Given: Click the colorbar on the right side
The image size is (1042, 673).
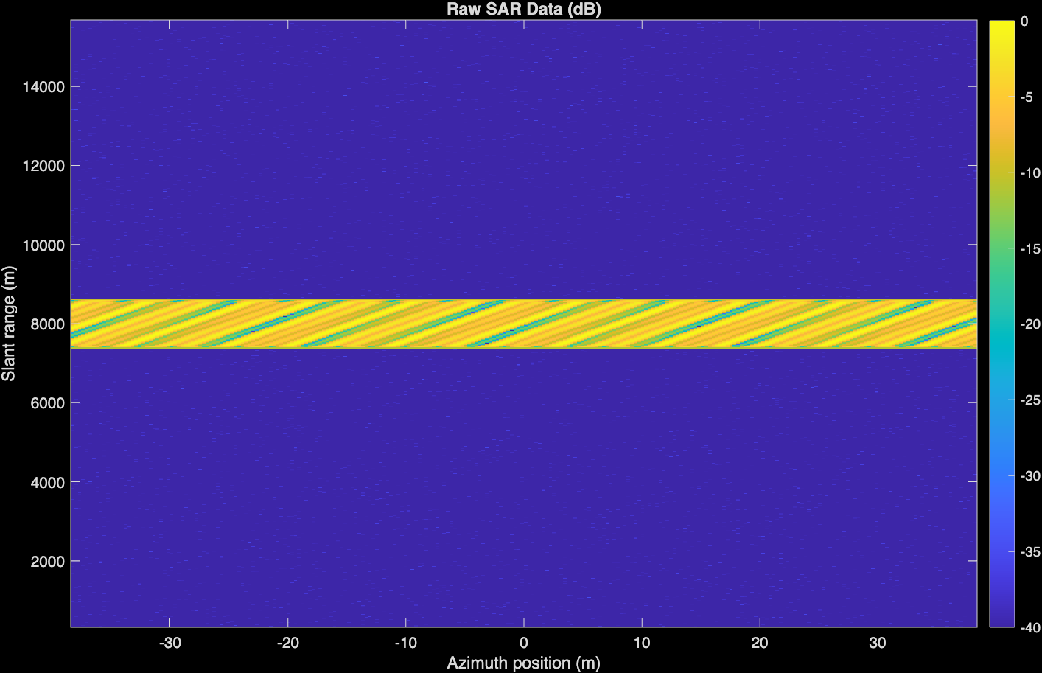Looking at the screenshot, I should pyautogui.click(x=1001, y=324).
